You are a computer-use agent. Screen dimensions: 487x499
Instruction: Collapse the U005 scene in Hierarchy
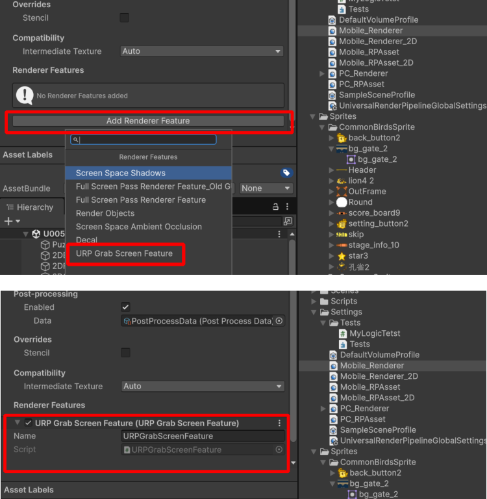pos(26,234)
